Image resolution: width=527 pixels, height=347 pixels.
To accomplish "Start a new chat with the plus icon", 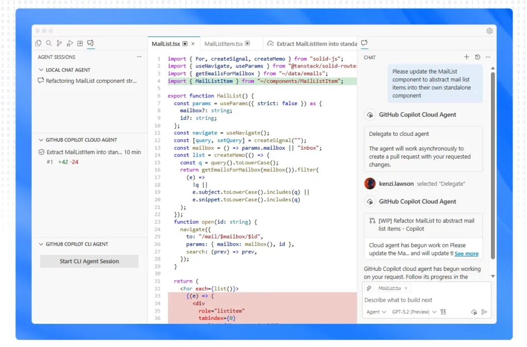I will point(466,57).
